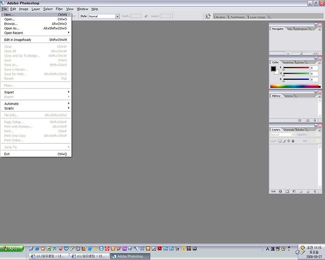Click the new document from state icon
325x260 pixels.
[x=300, y=121]
